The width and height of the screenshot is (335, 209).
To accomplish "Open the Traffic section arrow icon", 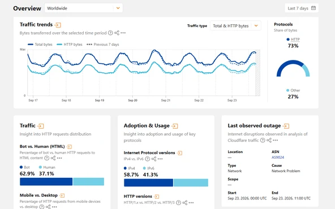I will [x=41, y=126].
